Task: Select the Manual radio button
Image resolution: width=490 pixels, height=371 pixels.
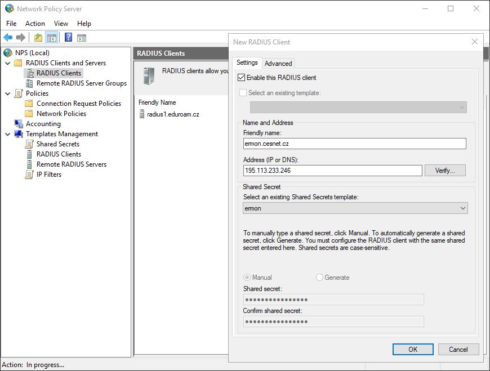Action: (247, 278)
